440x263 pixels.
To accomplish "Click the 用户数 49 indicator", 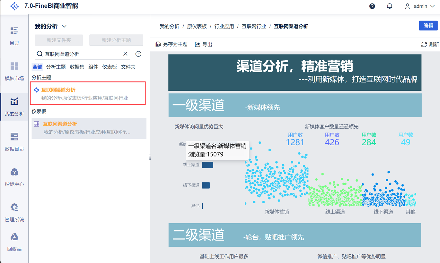I will click(x=406, y=139).
